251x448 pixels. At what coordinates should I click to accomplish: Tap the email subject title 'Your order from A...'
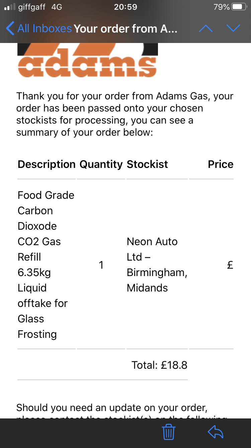(x=125, y=29)
